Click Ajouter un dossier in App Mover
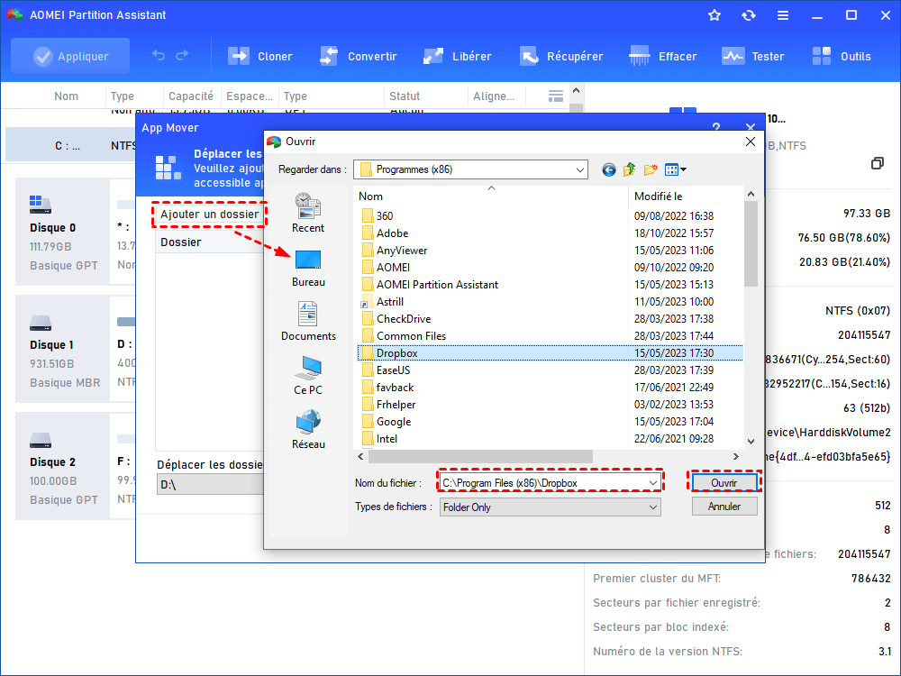The height and width of the screenshot is (676, 901). 209,215
